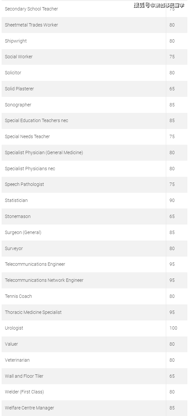The width and height of the screenshot is (189, 416).
Task: Click the Wall and Floor Tiler row
Action: [x=94, y=376]
